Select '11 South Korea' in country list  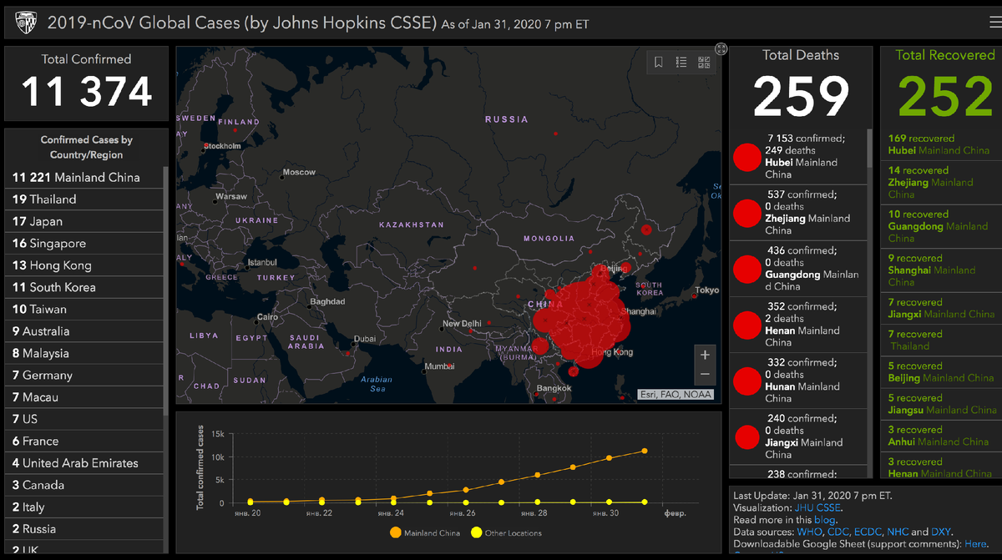[83, 287]
